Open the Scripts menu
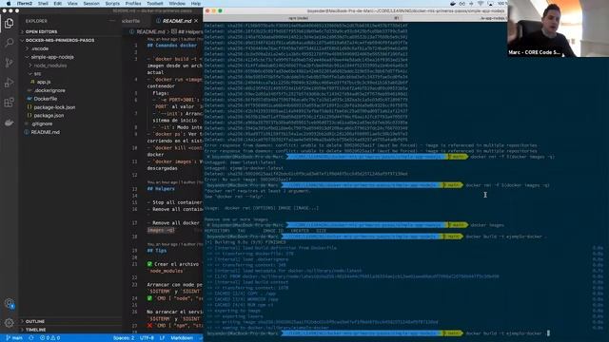Image resolution: width=609 pixels, height=342 pixels. point(112,4)
